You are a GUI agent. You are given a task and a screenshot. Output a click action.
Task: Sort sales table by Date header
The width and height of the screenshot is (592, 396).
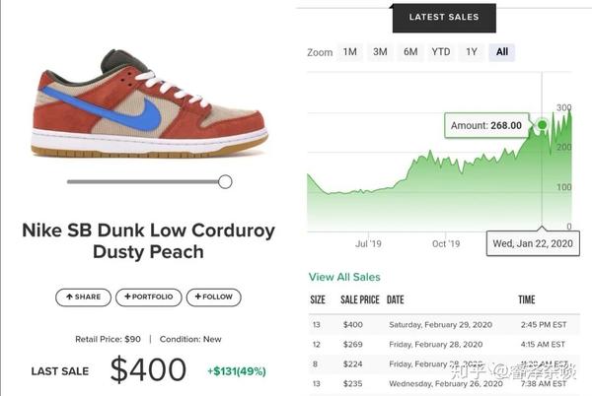[396, 299]
